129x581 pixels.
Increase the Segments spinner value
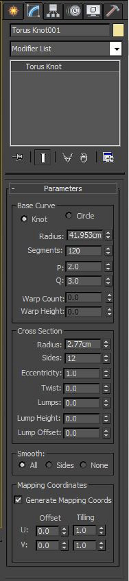(108, 248)
